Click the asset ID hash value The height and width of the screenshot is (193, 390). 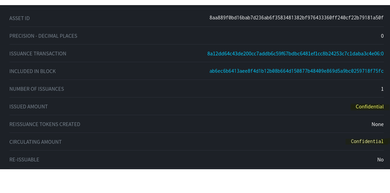click(x=296, y=18)
